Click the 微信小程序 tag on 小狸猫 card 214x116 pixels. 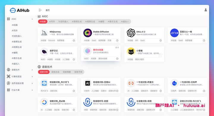(139, 59)
